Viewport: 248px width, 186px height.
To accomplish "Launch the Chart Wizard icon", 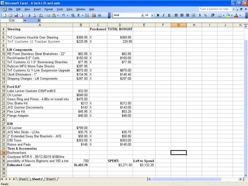I will tap(94, 15).
